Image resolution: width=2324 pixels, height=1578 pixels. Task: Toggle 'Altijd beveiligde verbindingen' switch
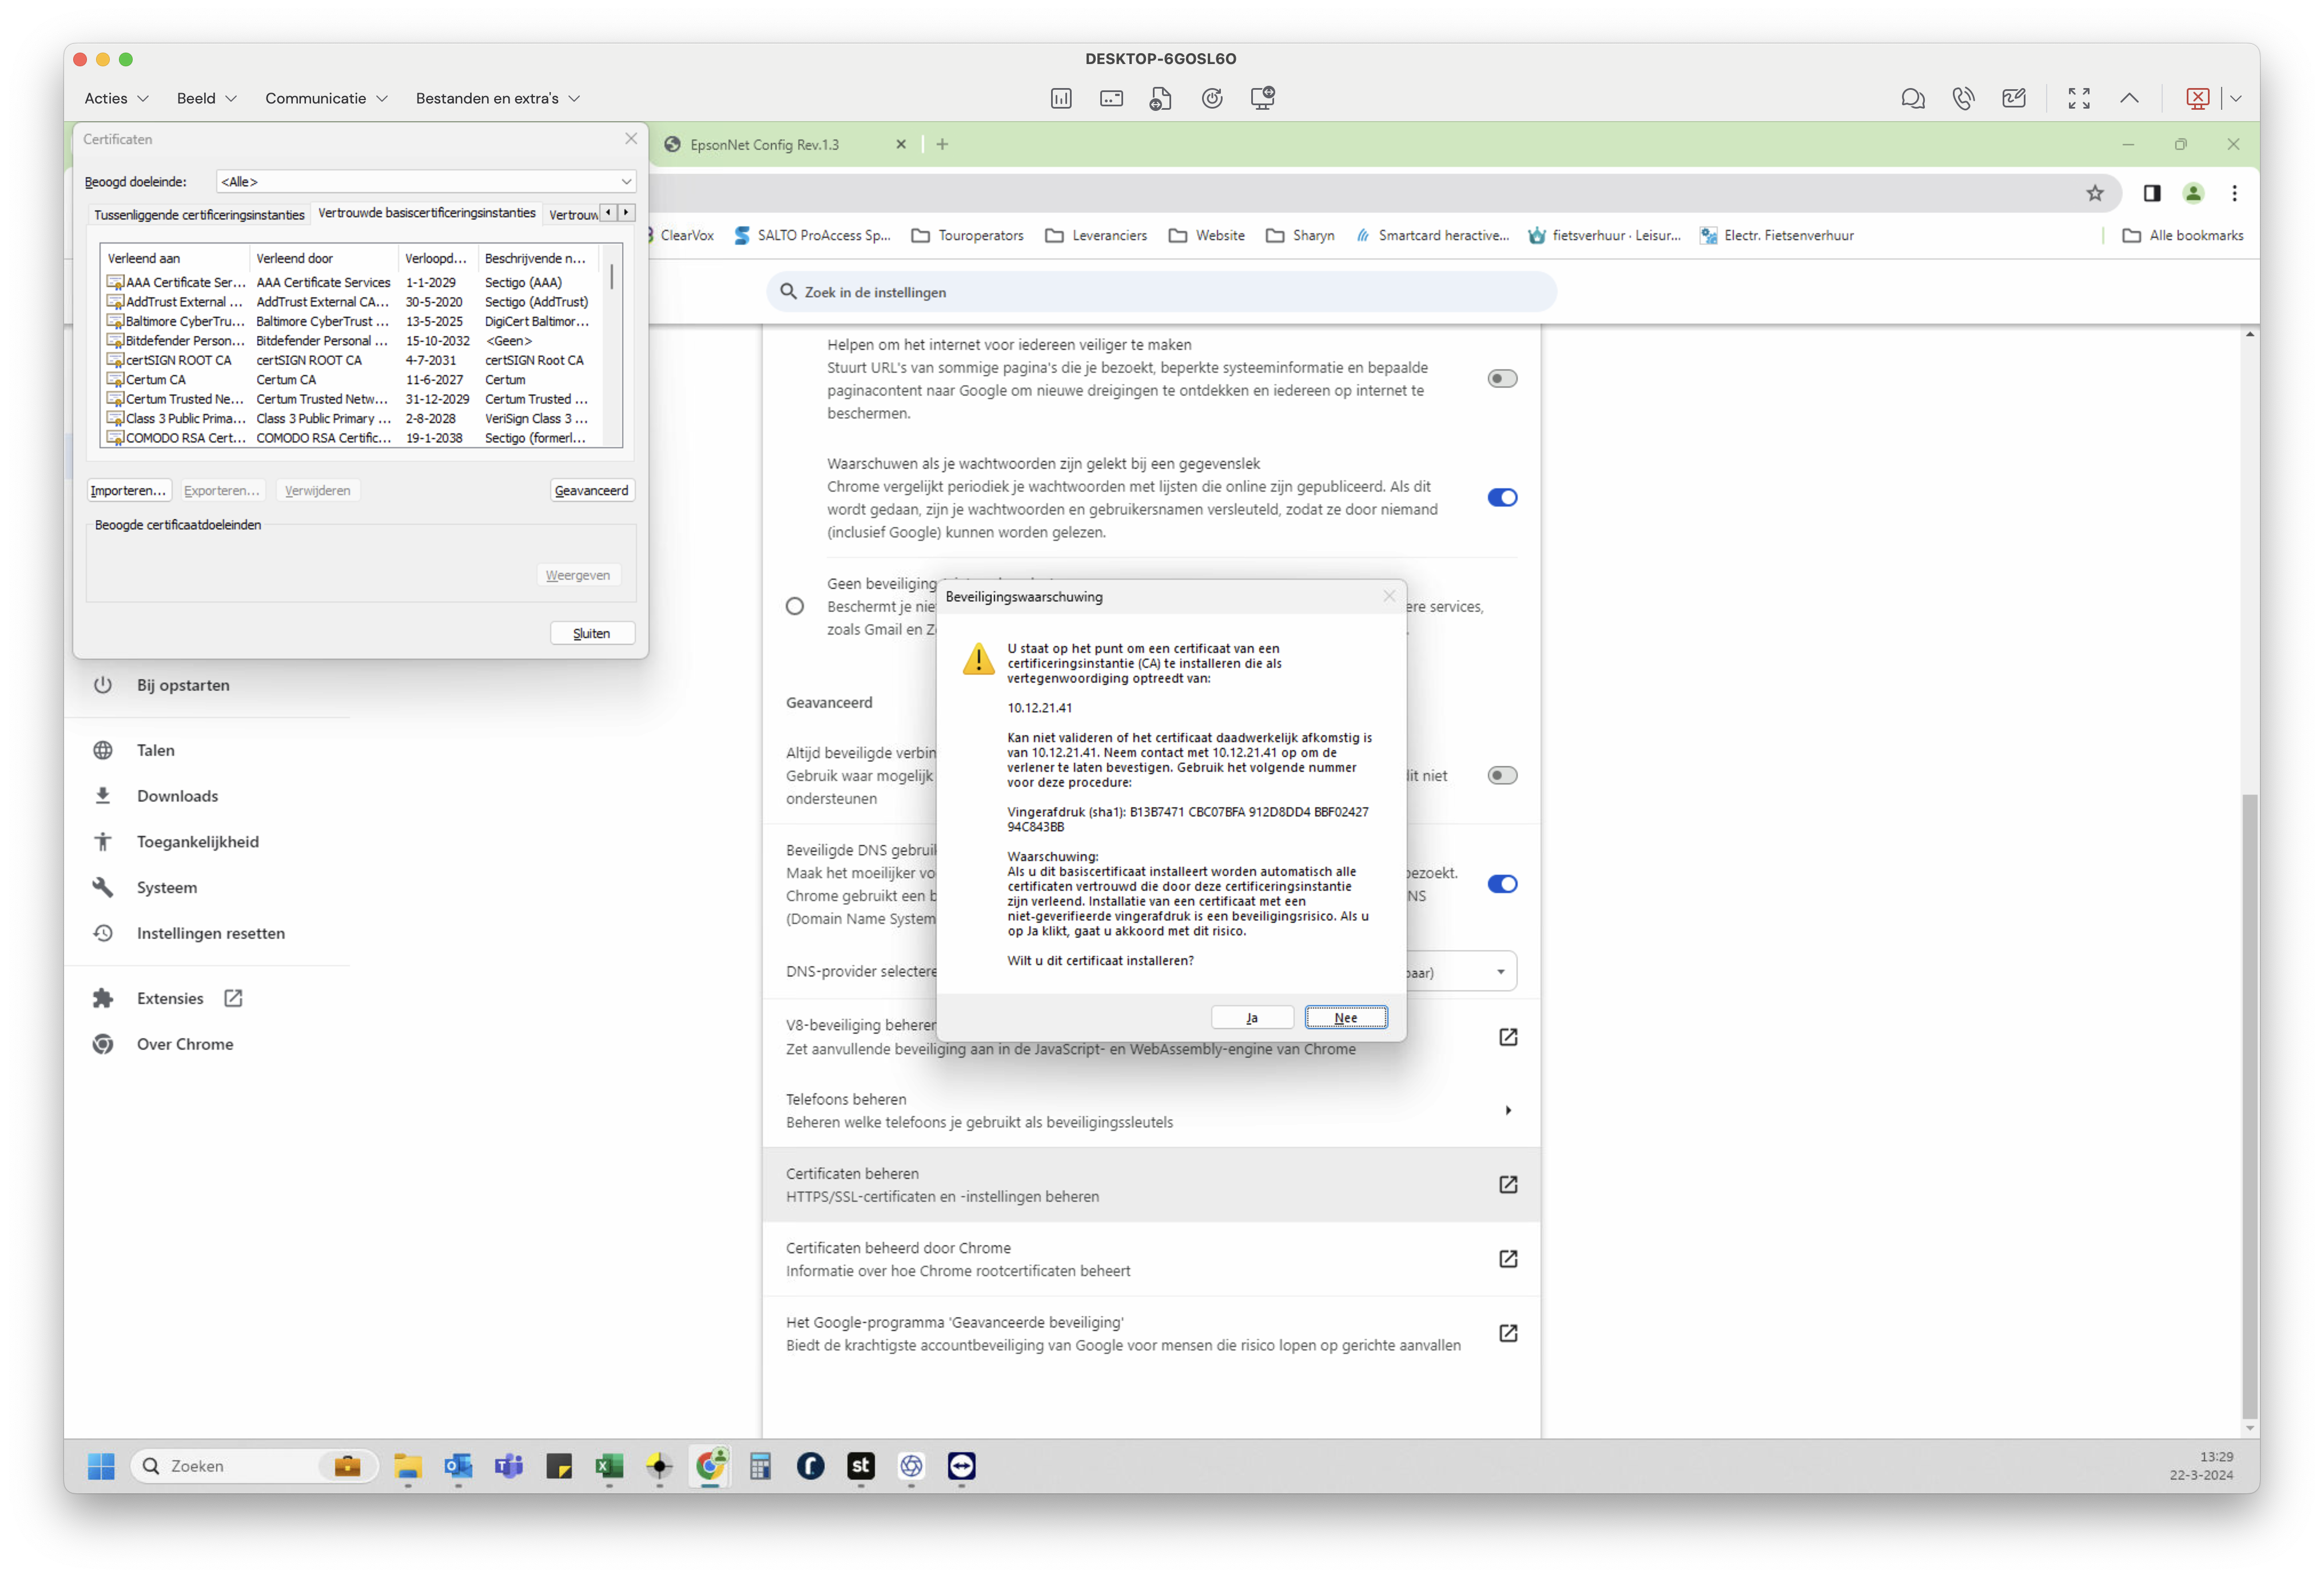(1502, 775)
